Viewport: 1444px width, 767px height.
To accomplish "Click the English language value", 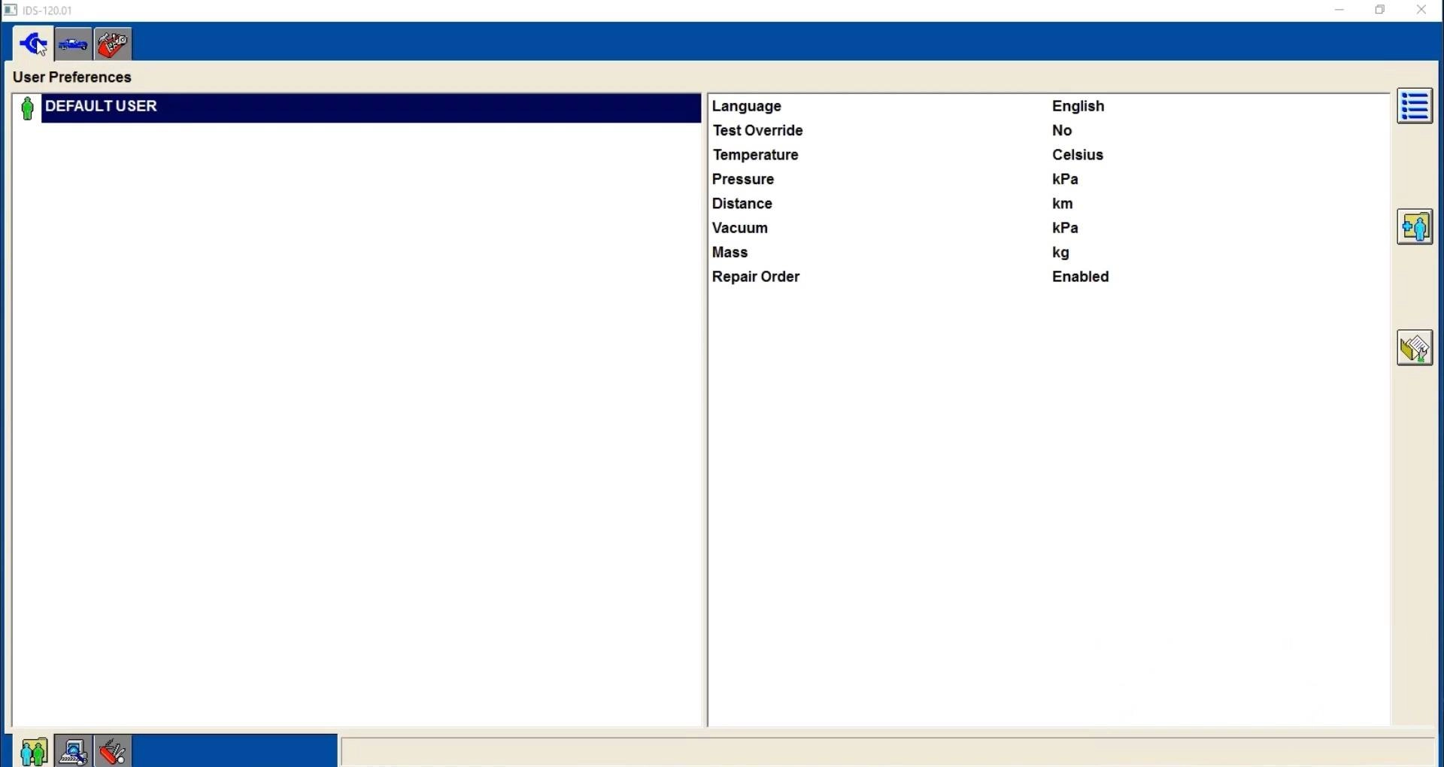I will [1078, 107].
